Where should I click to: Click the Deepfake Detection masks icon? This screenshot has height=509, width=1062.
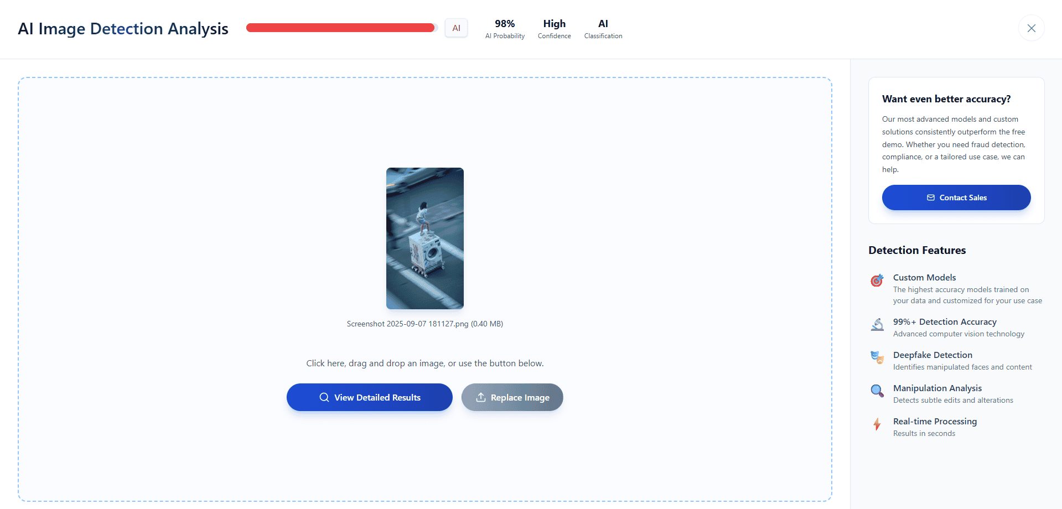pos(877,358)
